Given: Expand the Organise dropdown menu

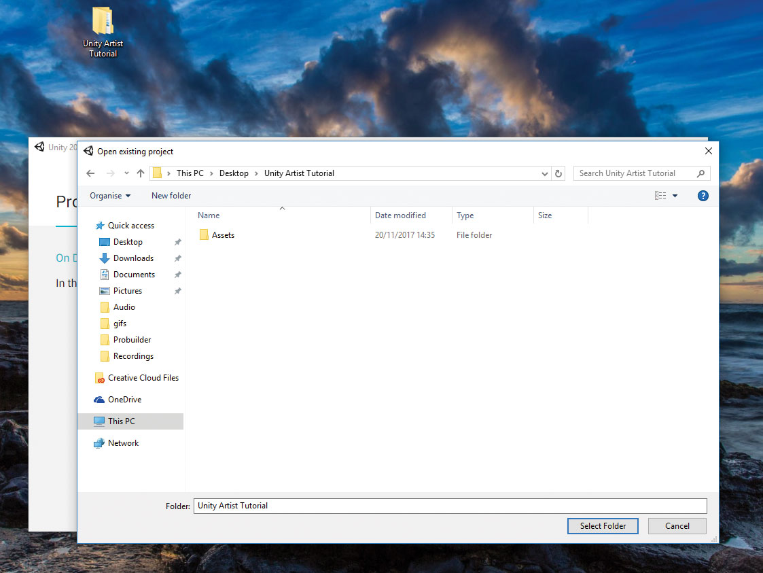Looking at the screenshot, I should click(110, 196).
